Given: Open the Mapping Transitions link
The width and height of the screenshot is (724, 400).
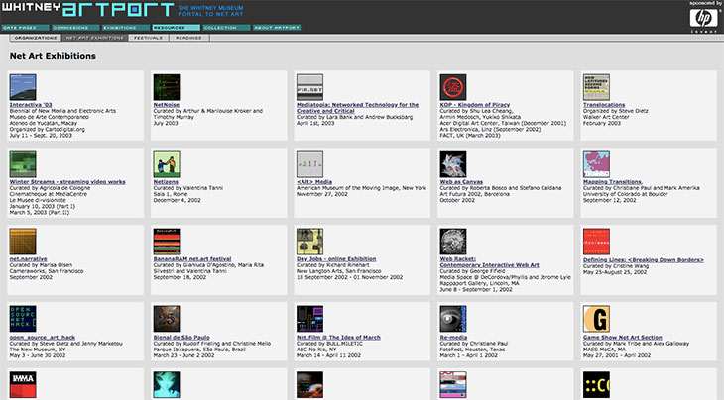Looking at the screenshot, I should point(613,182).
